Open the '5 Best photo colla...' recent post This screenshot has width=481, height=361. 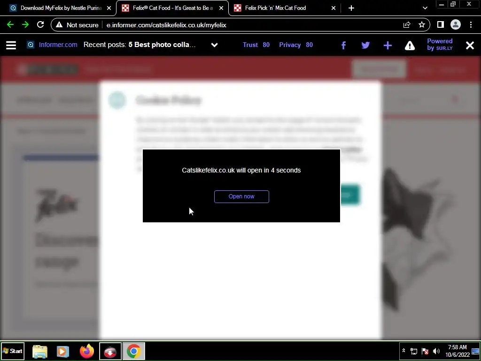(162, 45)
